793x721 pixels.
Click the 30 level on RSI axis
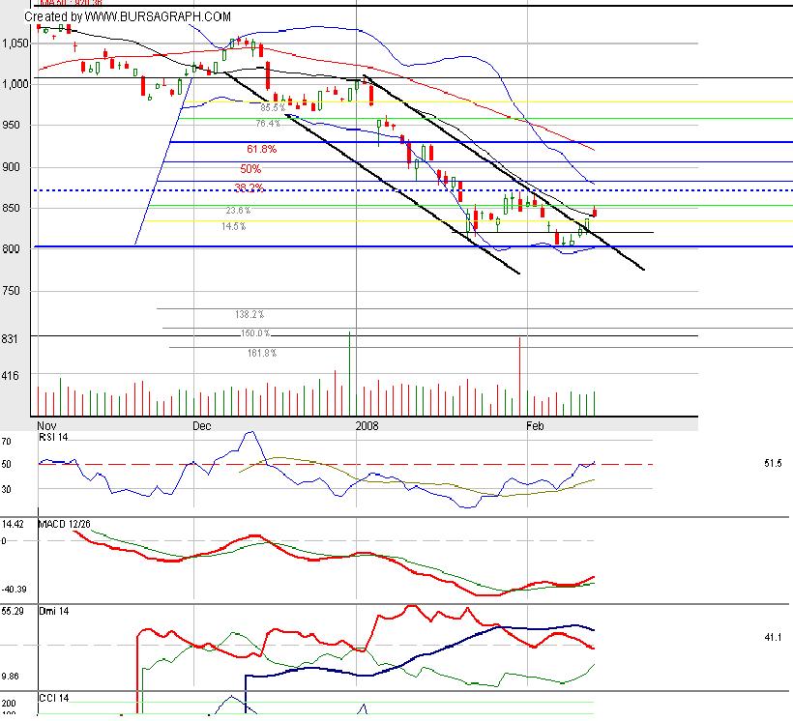[6, 489]
